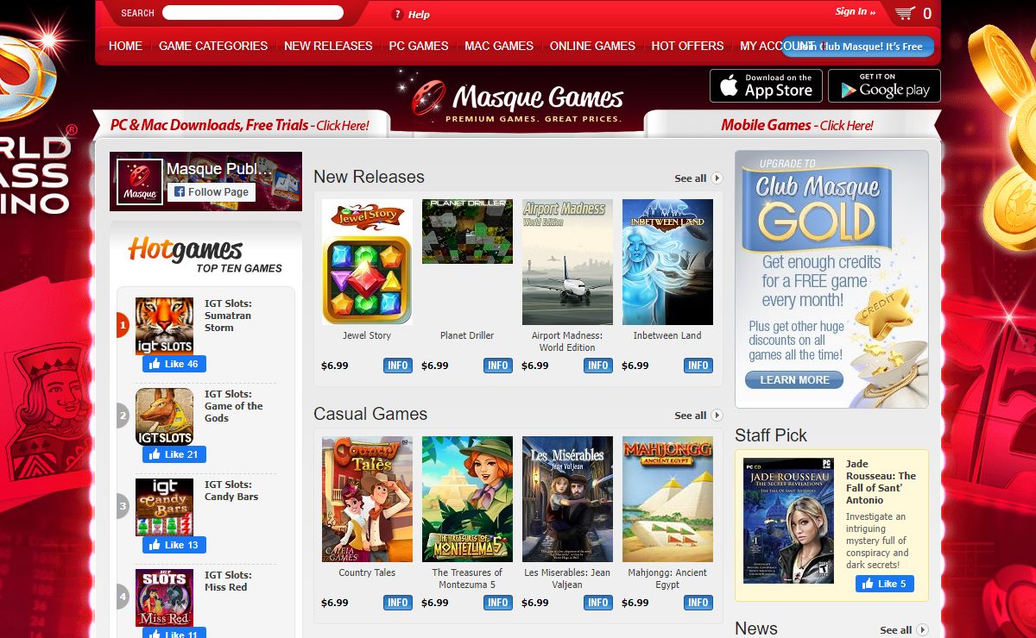The image size is (1036, 638).
Task: Open the Airport Madness World Edition cover
Action: click(x=567, y=262)
